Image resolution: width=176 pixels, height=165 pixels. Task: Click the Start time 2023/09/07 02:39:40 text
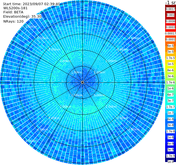coord(31,4)
